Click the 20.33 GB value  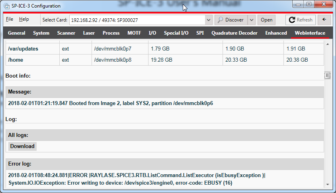(236, 60)
